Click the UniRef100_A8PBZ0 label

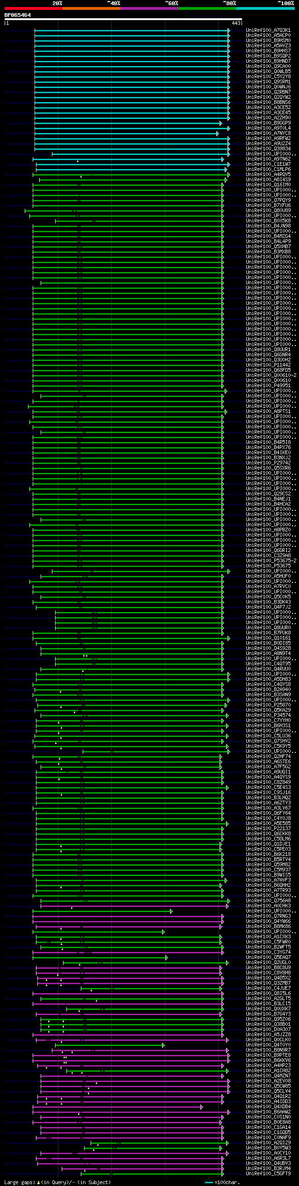[268, 530]
